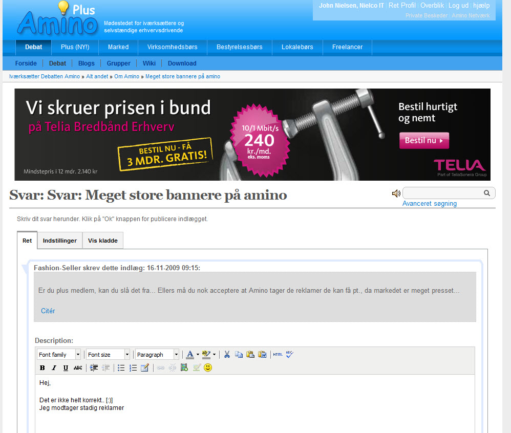Image resolution: width=511 pixels, height=433 pixels.
Task: Open the HTML source editor
Action: [278, 354]
